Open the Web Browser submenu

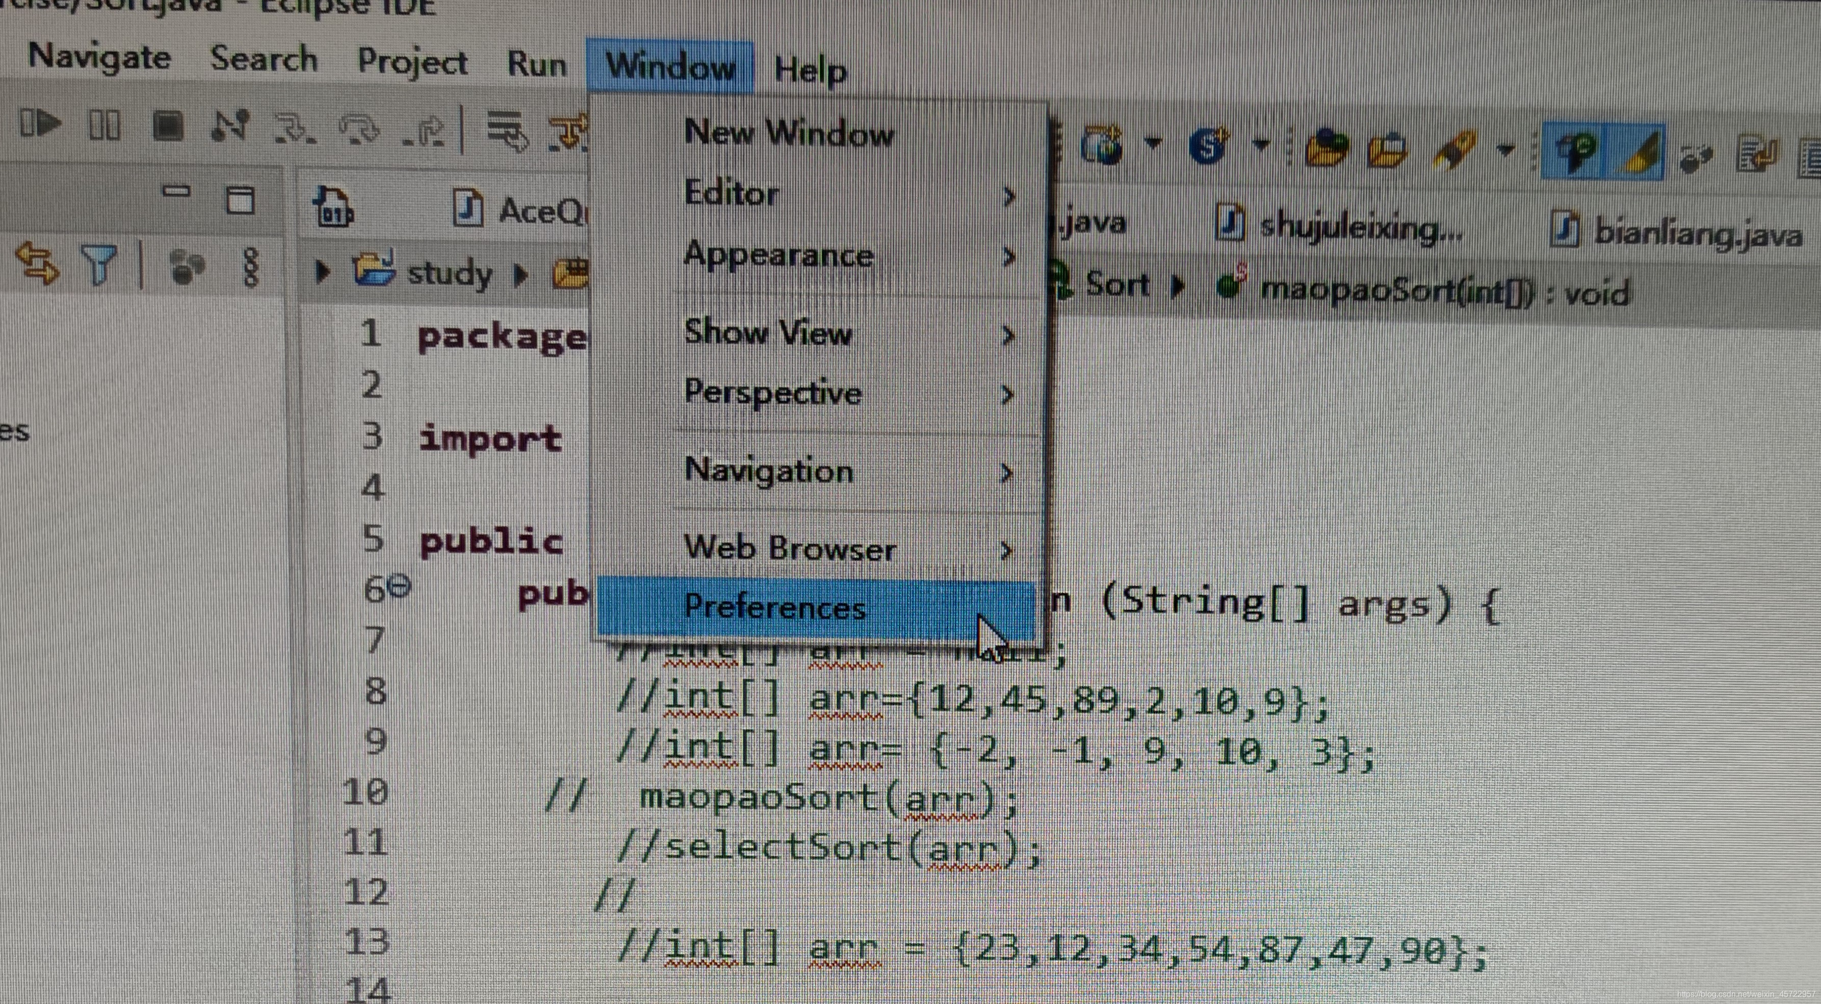click(817, 548)
